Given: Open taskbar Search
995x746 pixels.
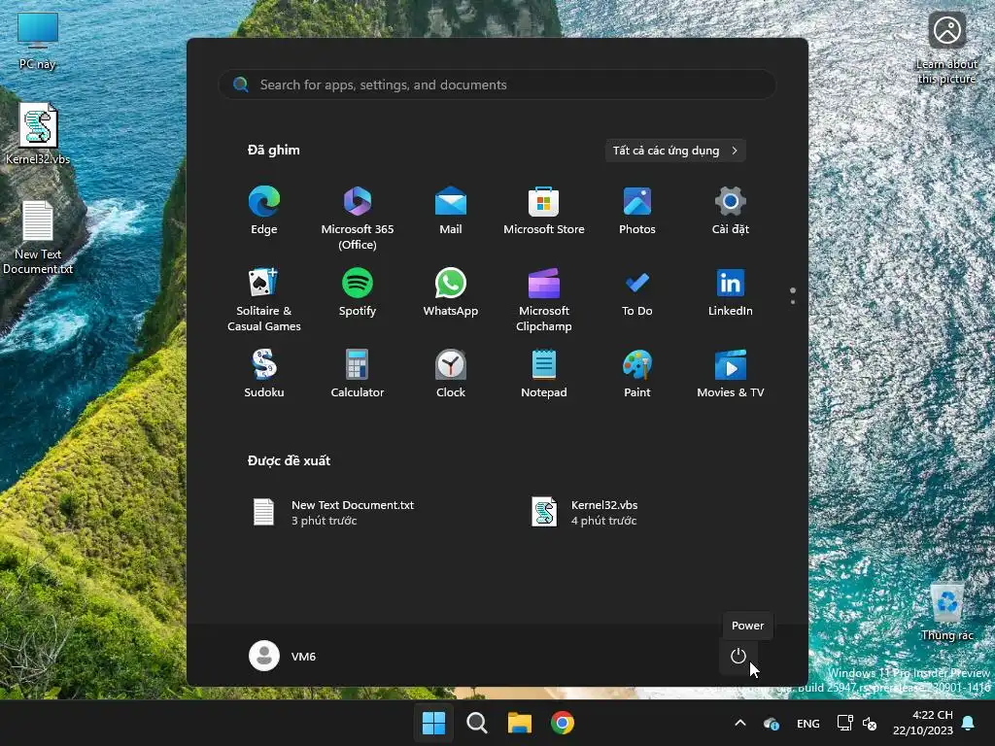Looking at the screenshot, I should (x=476, y=723).
